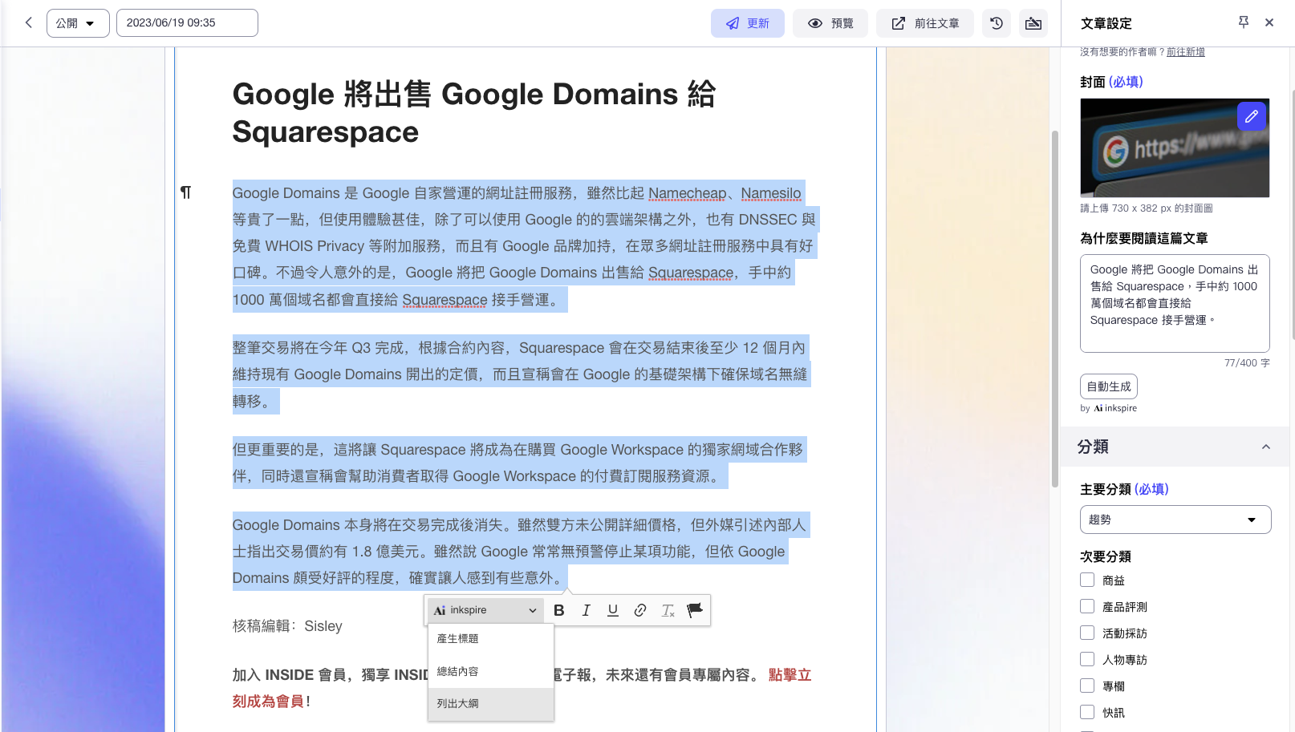This screenshot has width=1295, height=732.
Task: Click the article title heading
Action: pos(473,112)
